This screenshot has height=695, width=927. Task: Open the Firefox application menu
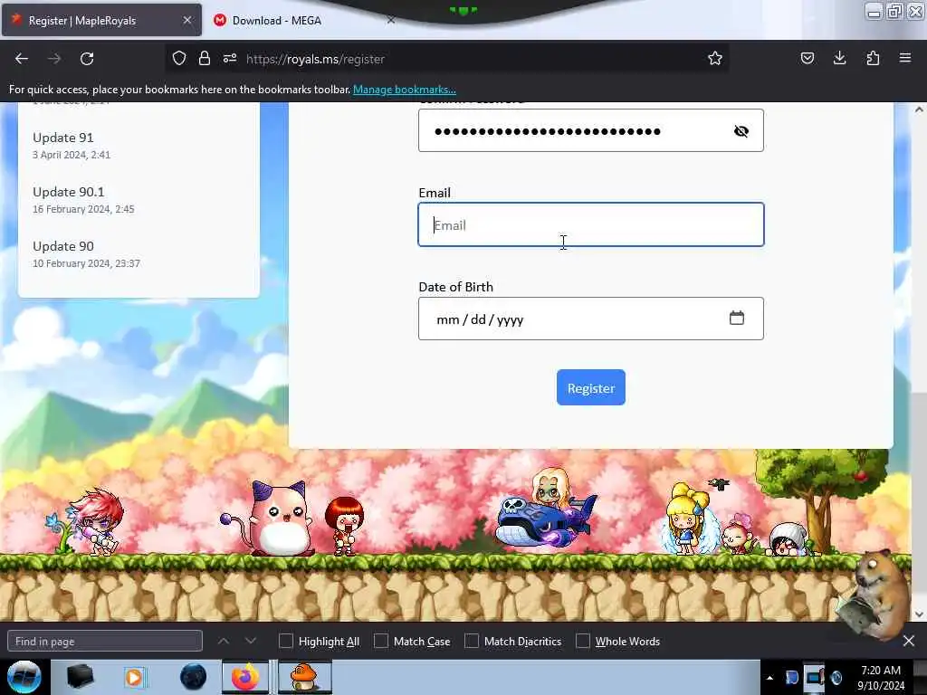point(904,58)
